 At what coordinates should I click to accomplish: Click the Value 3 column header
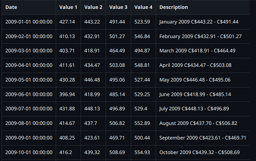click(x=118, y=7)
